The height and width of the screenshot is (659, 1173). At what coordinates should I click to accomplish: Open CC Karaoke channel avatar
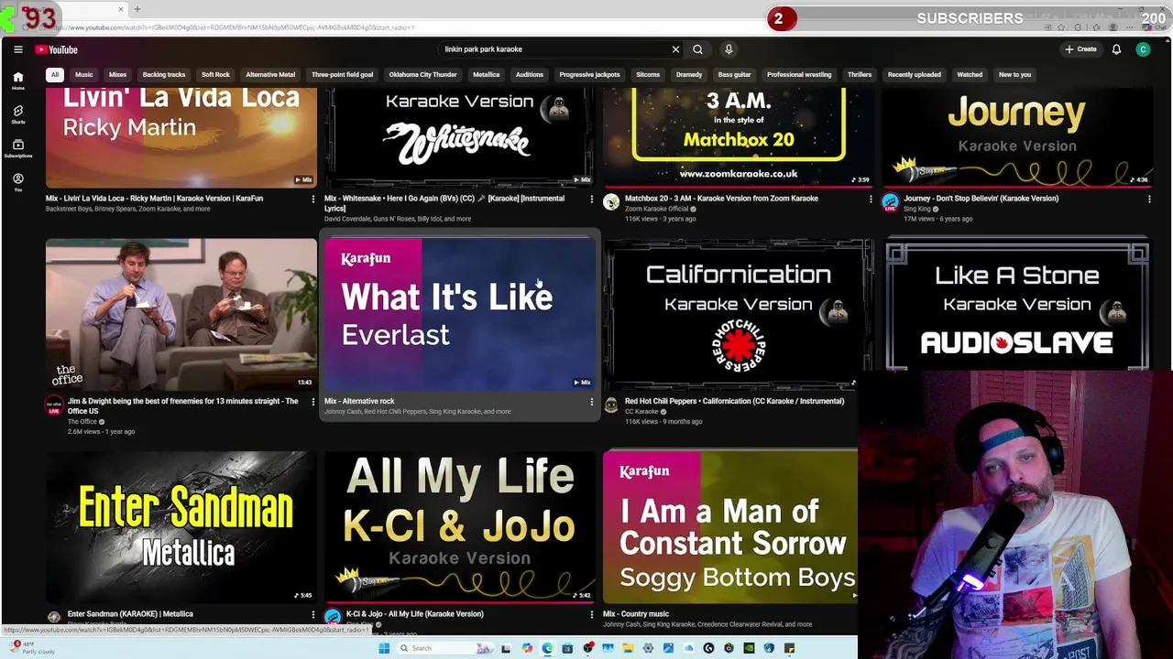coord(611,405)
